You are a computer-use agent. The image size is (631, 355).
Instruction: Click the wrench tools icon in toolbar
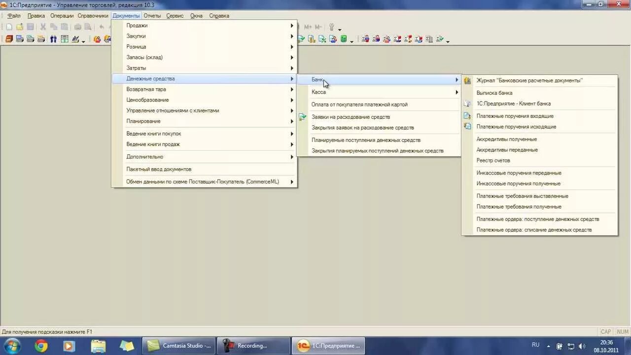click(x=332, y=27)
